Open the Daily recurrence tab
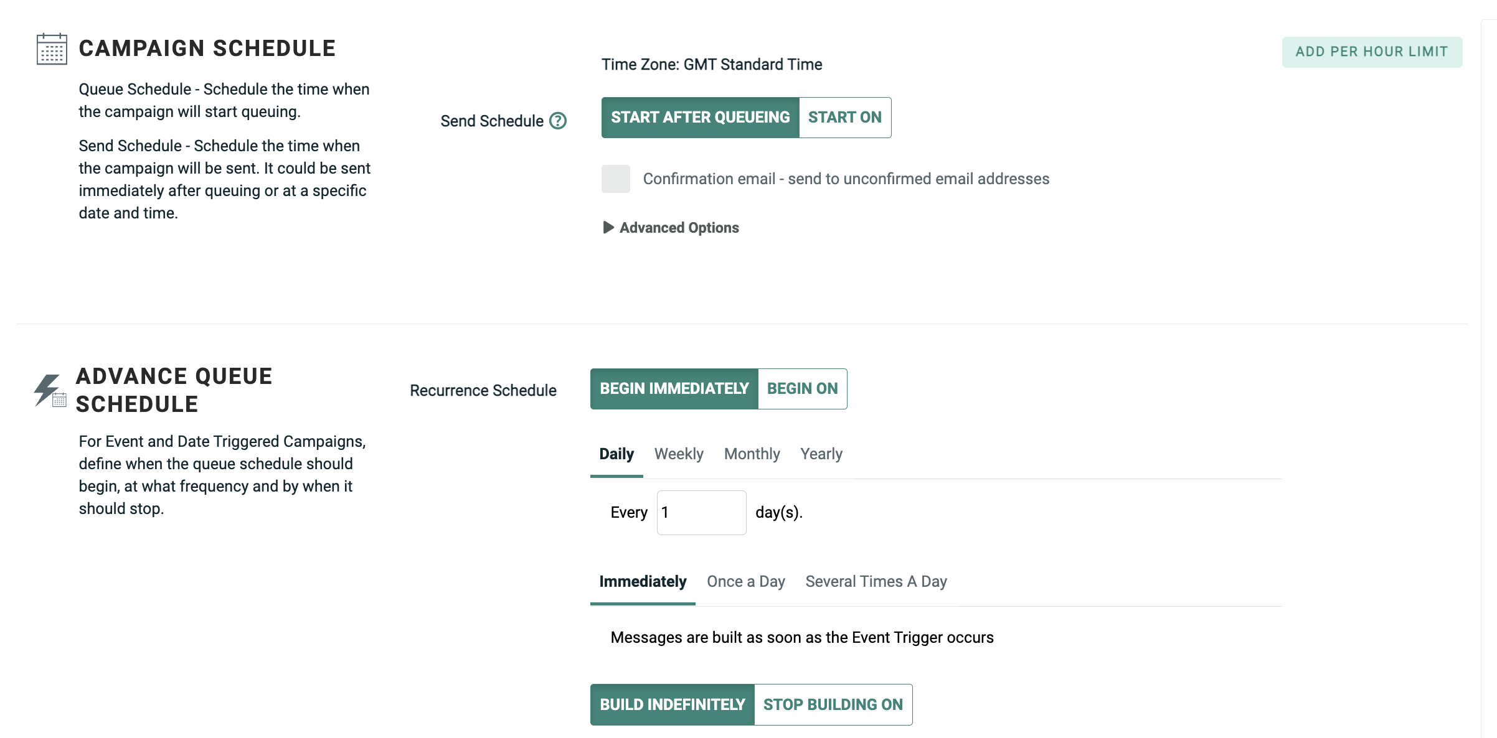 [616, 454]
